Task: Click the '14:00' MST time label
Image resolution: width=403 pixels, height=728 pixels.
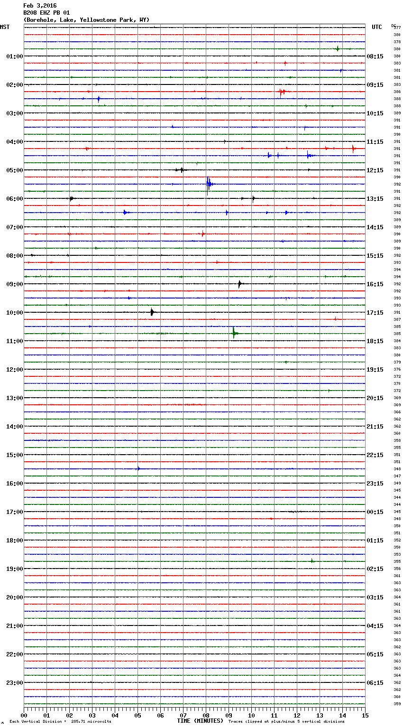Action: tap(14, 427)
